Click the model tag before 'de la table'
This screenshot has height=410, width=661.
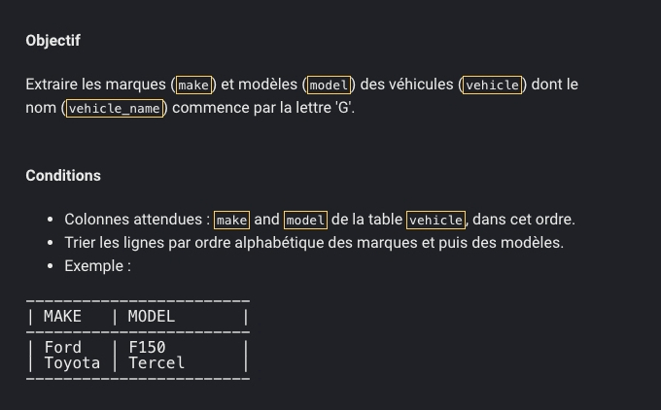(305, 220)
